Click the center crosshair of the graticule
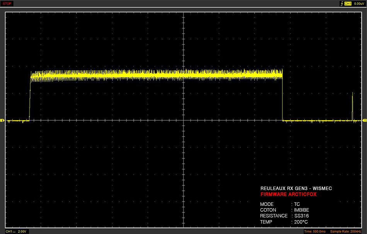367x234 pixels. coord(183,120)
